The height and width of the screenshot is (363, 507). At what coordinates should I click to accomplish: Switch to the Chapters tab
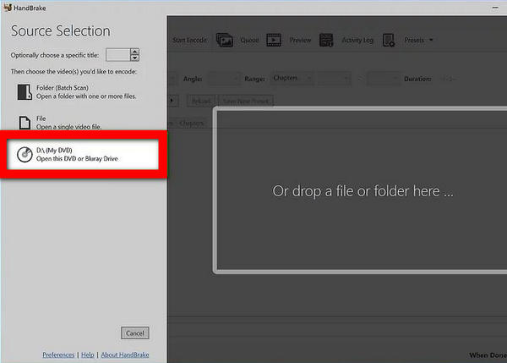tap(191, 124)
